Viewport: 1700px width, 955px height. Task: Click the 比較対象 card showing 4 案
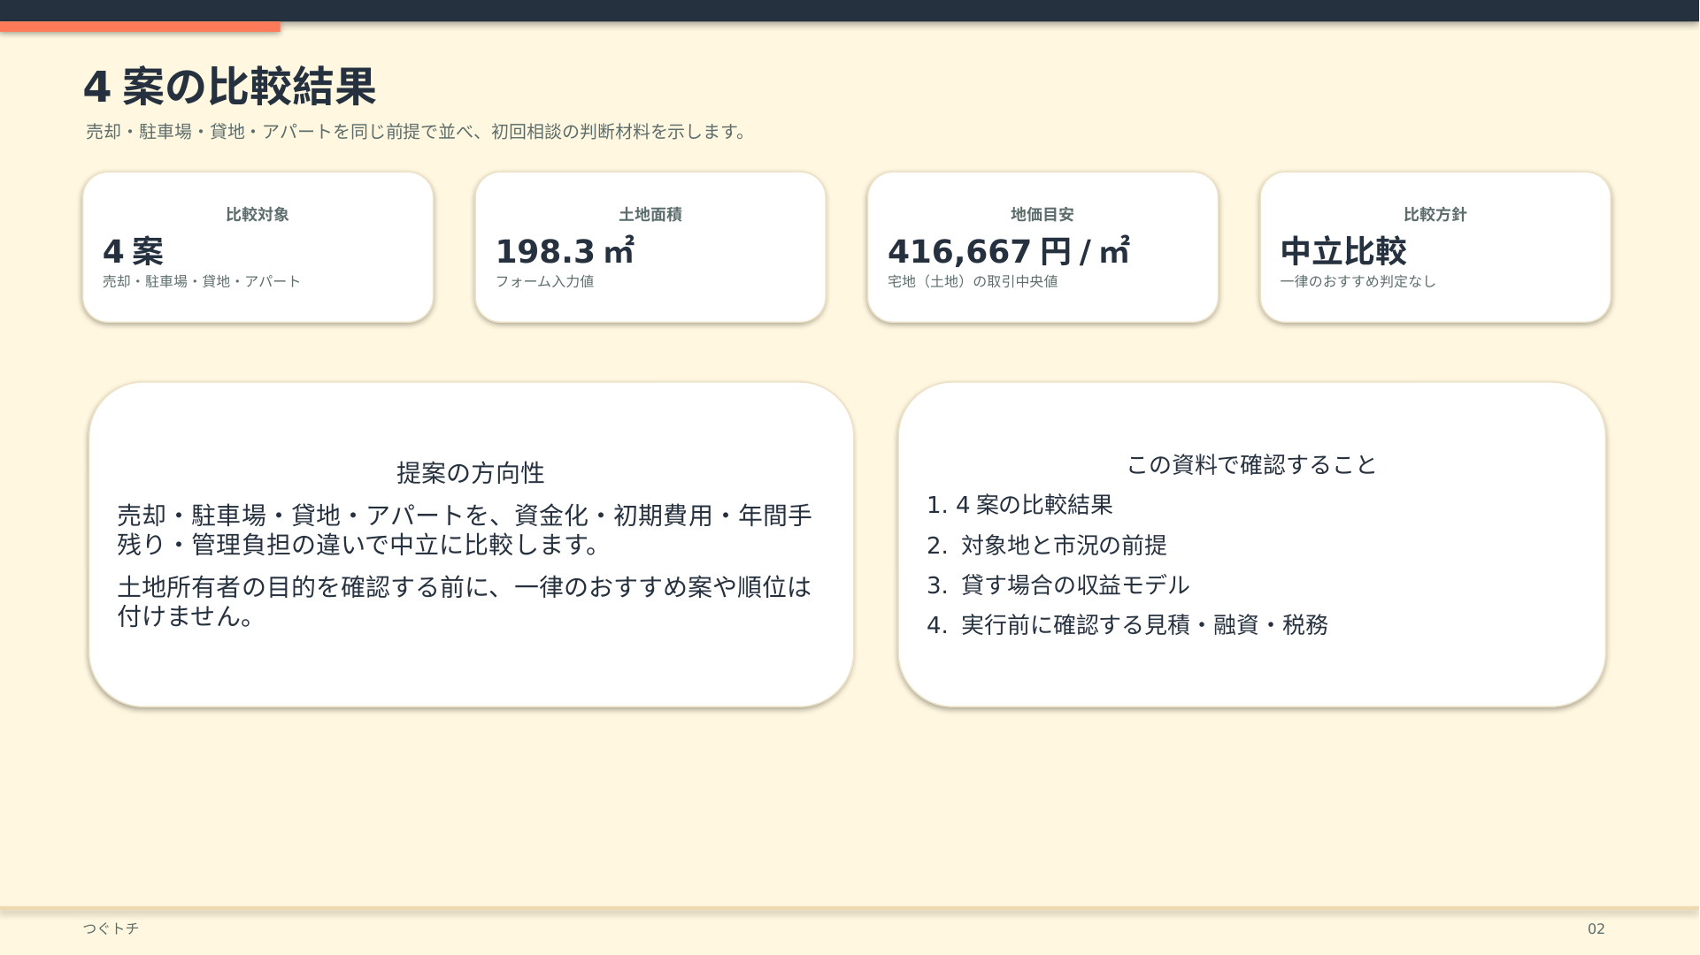[x=258, y=248]
